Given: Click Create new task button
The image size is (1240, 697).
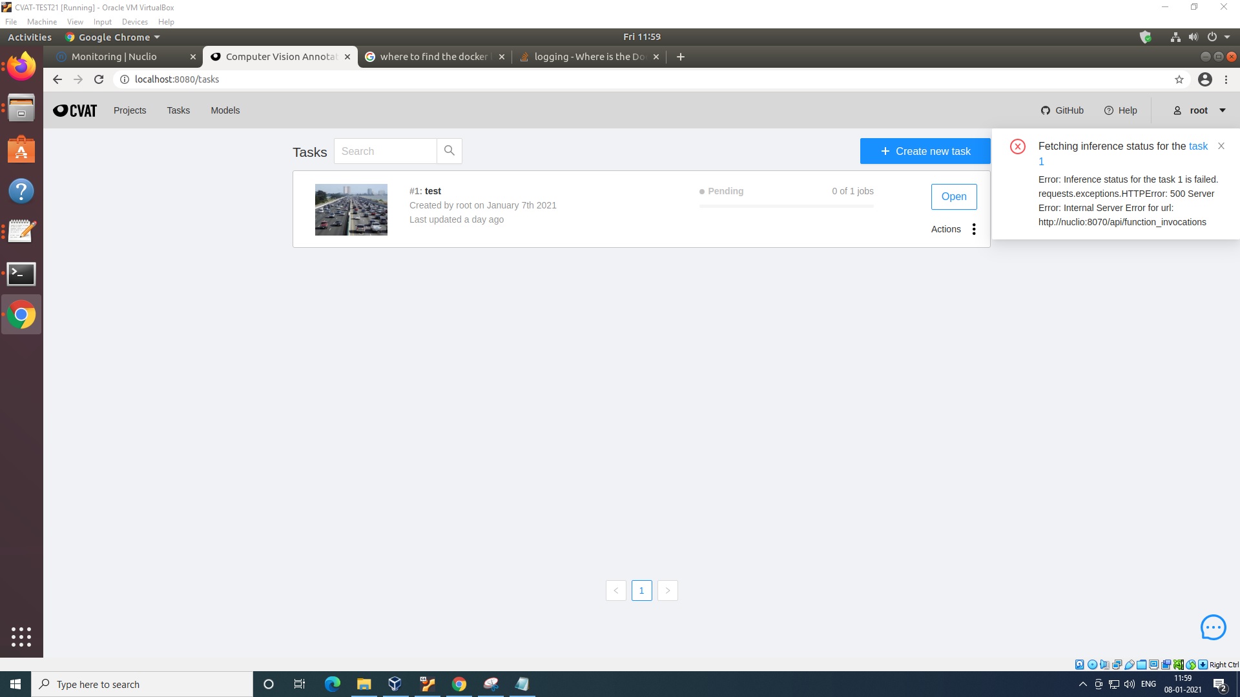Looking at the screenshot, I should [925, 151].
